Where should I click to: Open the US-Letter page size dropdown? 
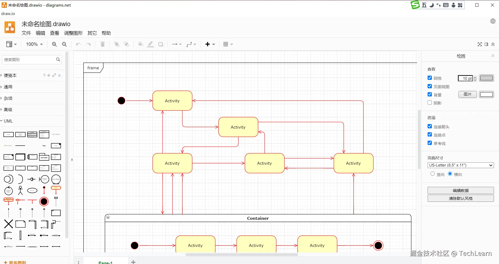[x=461, y=165]
